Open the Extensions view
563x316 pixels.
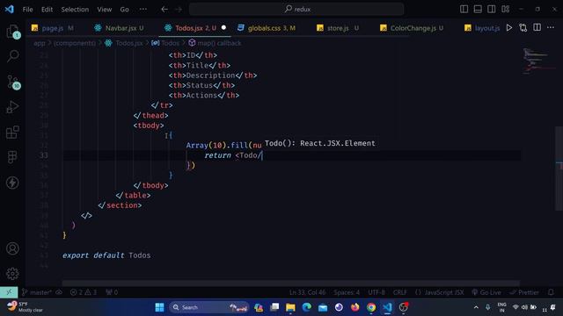(x=12, y=133)
